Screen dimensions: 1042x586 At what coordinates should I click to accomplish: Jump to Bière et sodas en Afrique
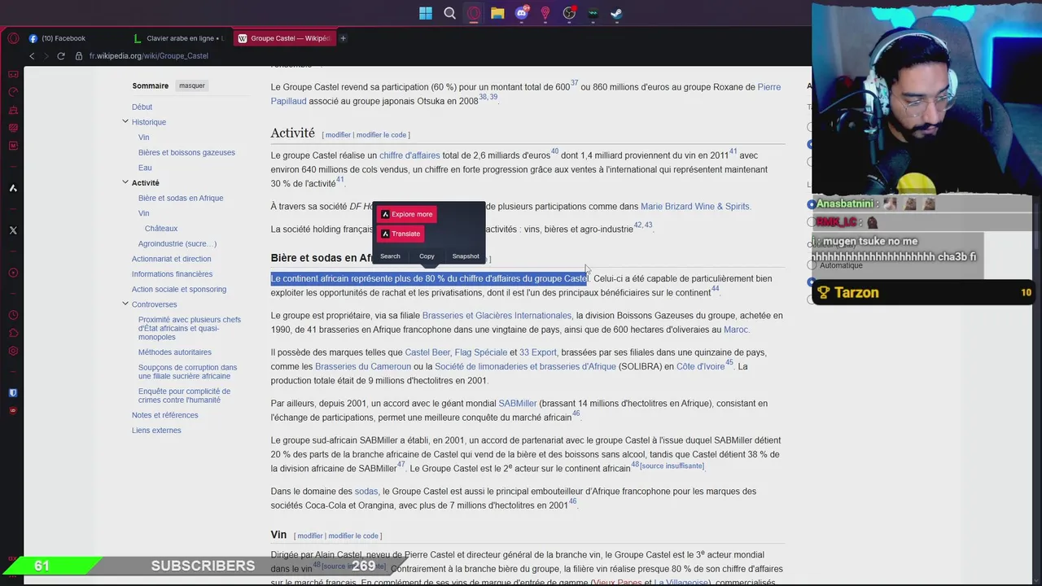coord(181,198)
